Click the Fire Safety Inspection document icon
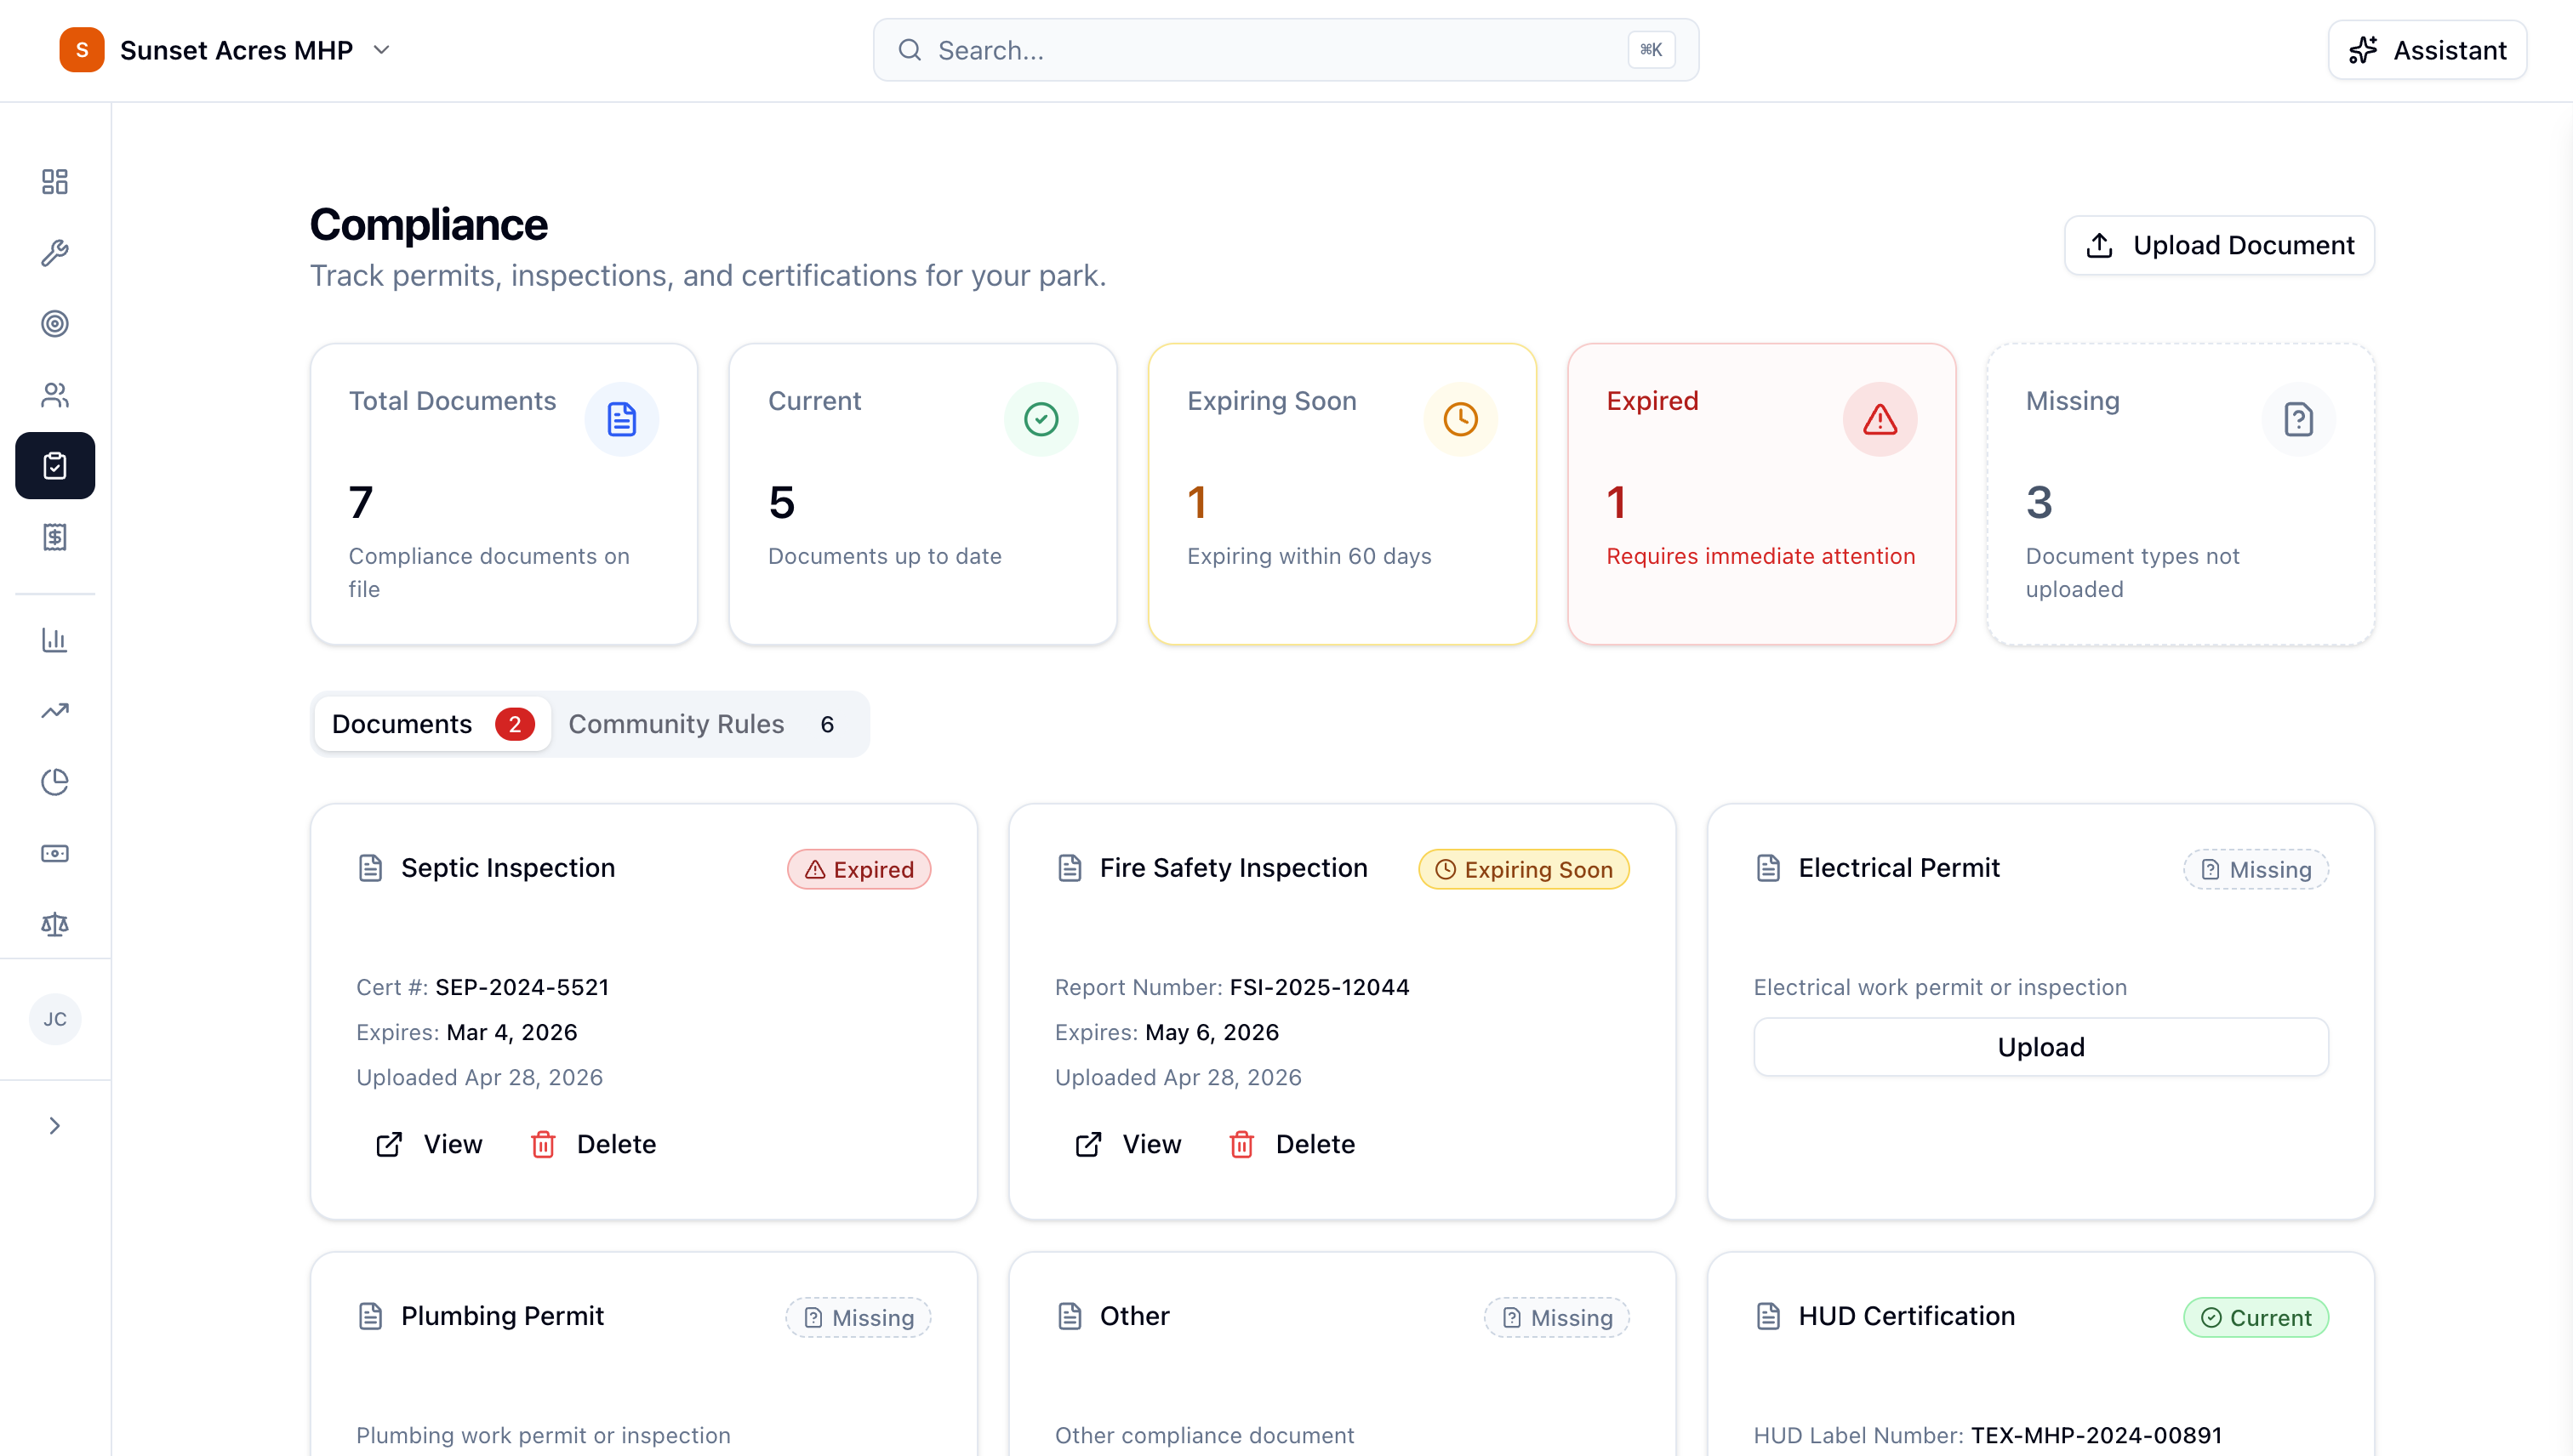Image resolution: width=2573 pixels, height=1456 pixels. pyautogui.click(x=1070, y=868)
